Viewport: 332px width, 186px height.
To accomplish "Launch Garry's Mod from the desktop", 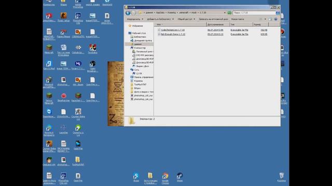I will coord(49,65).
